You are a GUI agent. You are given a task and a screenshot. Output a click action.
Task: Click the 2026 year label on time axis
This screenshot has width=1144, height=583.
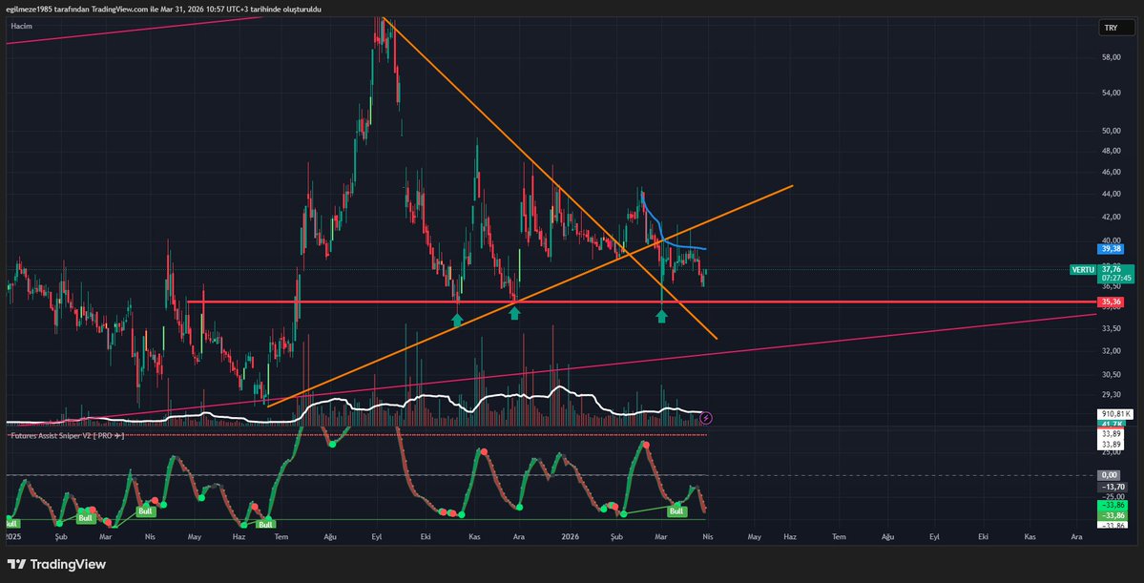[x=570, y=537]
